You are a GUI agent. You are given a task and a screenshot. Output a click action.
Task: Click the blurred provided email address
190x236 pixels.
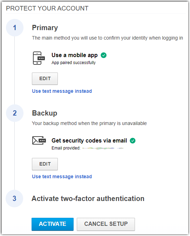point(103,148)
